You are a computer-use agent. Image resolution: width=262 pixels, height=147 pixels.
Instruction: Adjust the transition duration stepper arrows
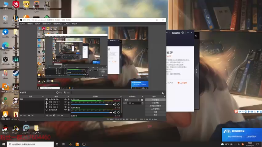click(142, 103)
